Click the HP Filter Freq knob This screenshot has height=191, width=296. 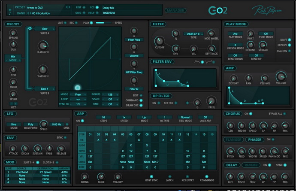211,100
